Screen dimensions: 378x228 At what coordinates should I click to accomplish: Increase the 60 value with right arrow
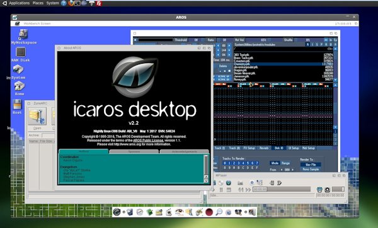229,45
